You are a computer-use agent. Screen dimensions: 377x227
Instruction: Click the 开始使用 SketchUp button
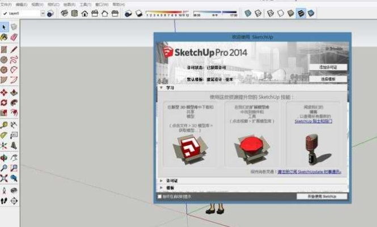coord(322,196)
